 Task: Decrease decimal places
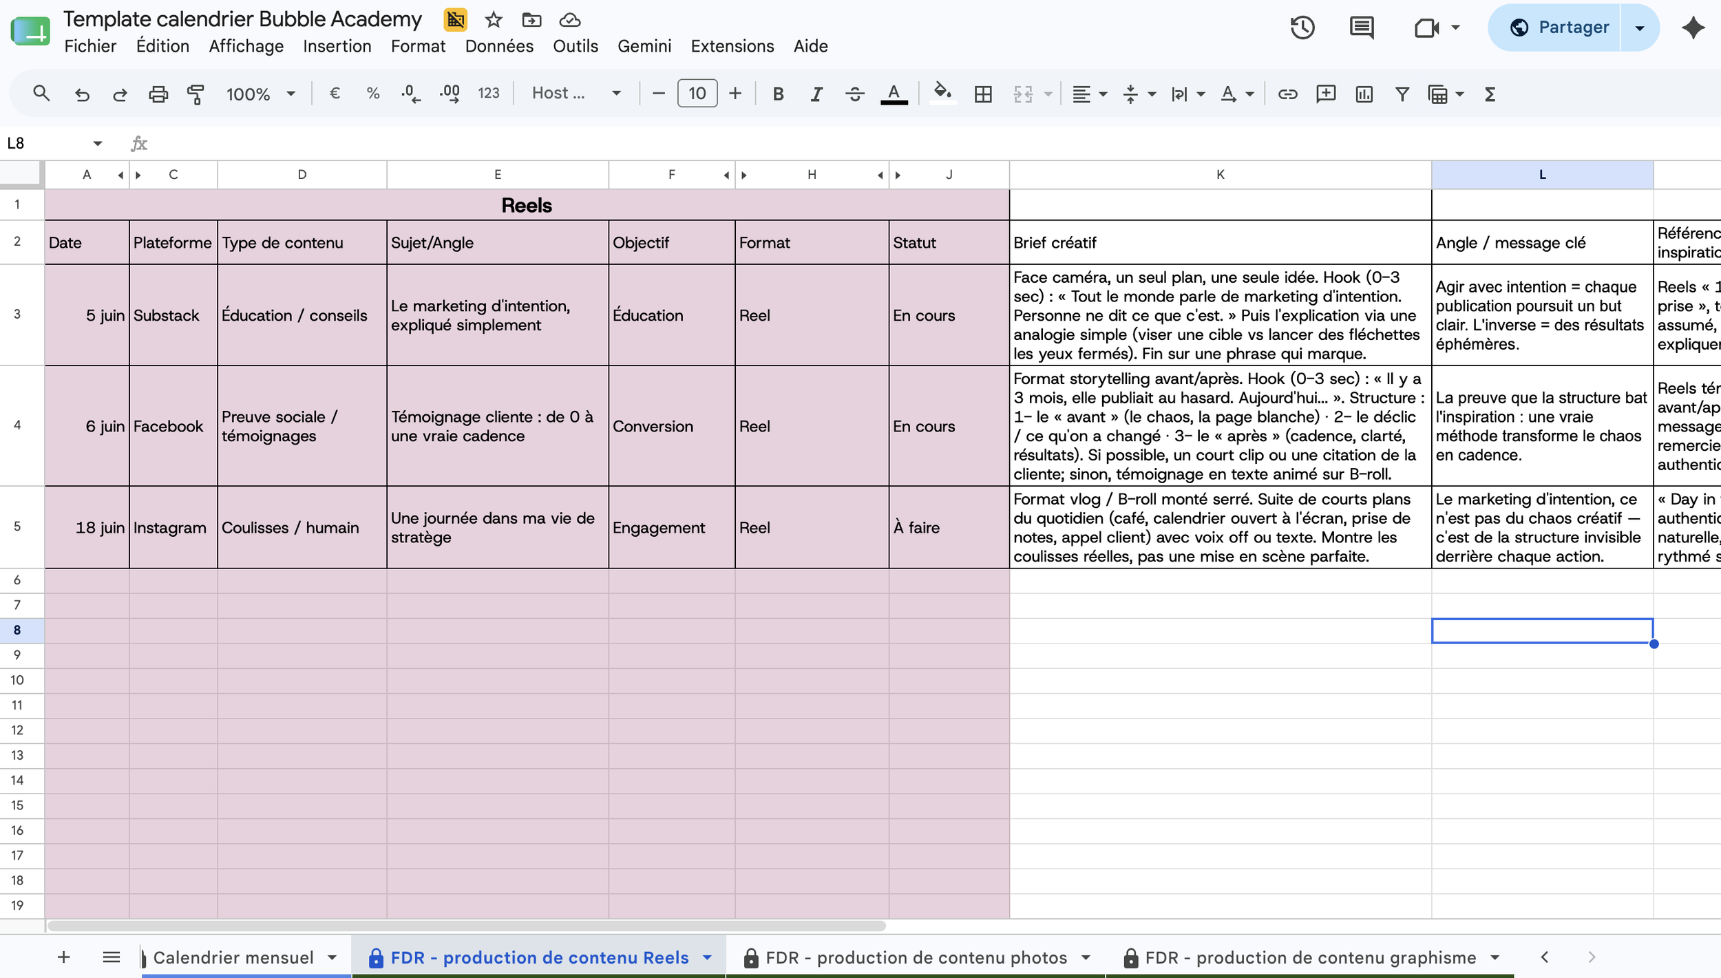point(411,94)
